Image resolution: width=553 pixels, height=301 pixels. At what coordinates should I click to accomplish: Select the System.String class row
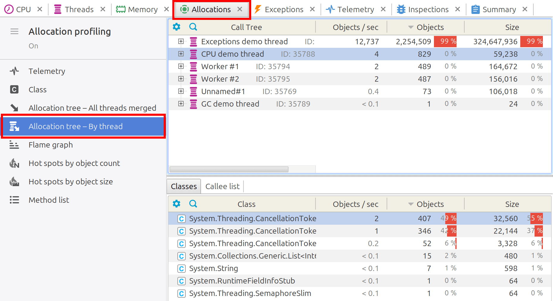click(360, 268)
